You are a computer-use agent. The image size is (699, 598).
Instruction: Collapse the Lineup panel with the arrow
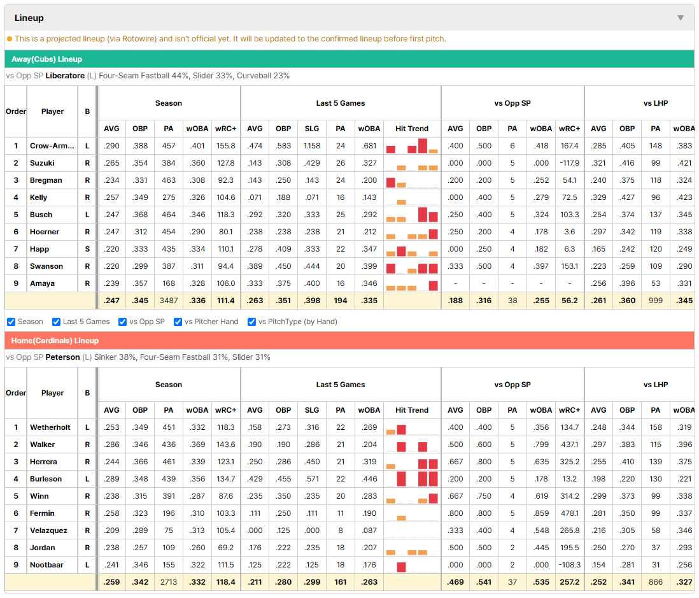tap(681, 18)
